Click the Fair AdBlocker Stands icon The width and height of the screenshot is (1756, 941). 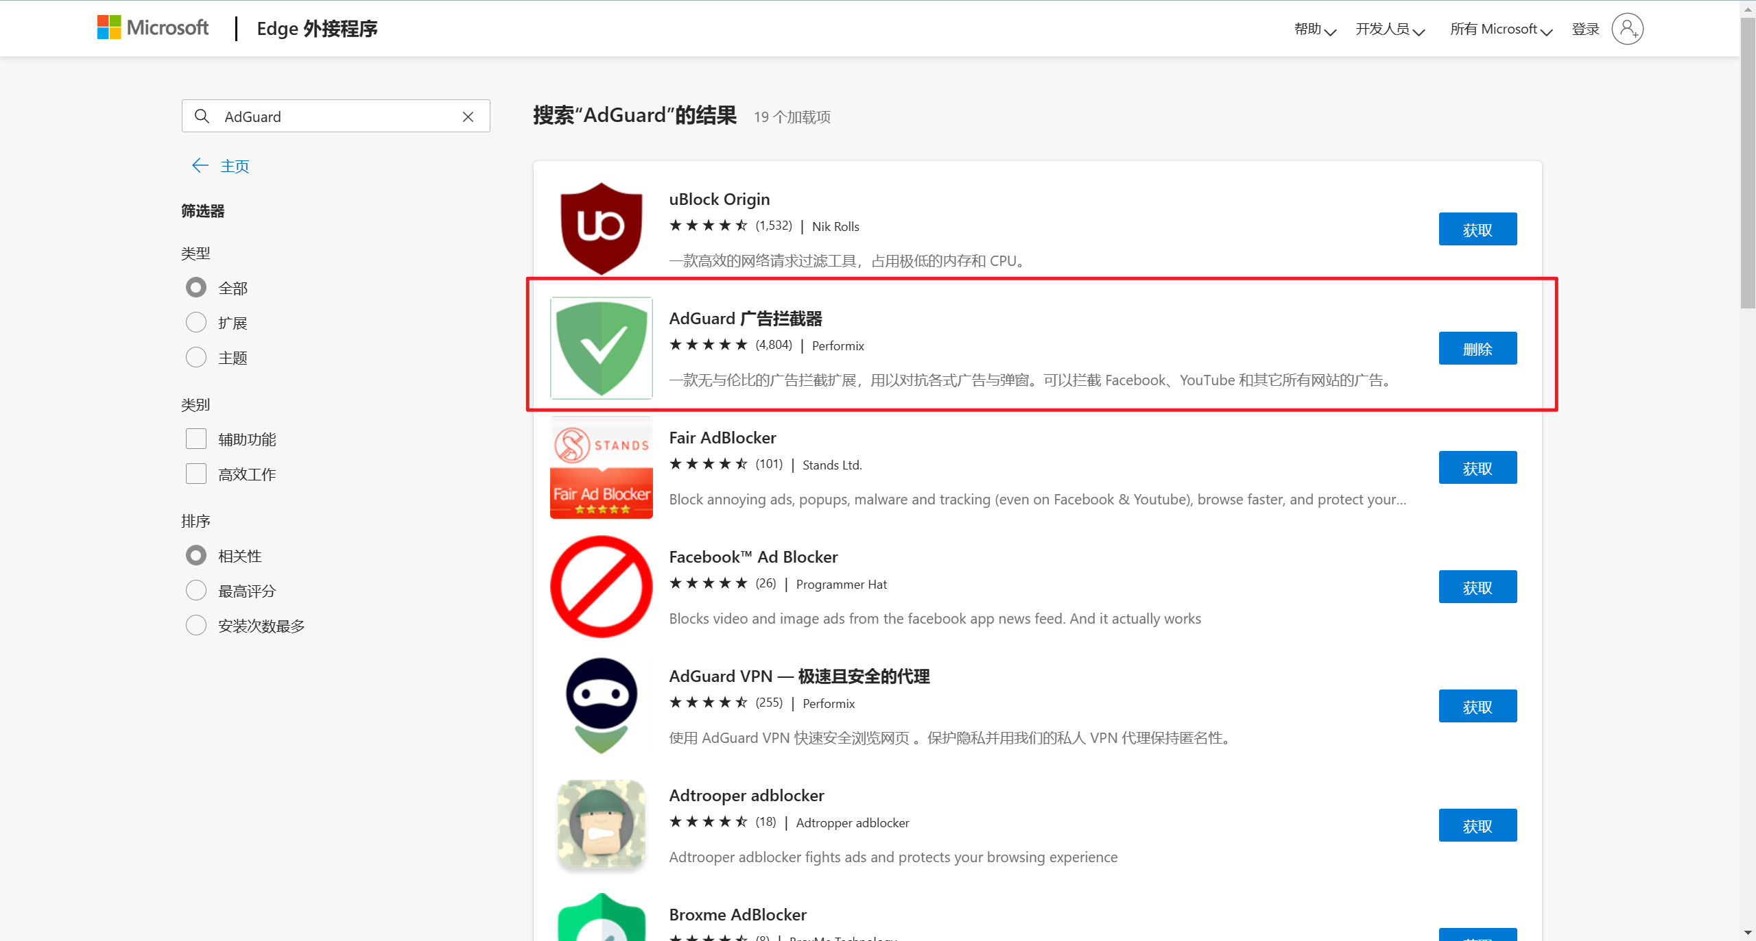pyautogui.click(x=601, y=467)
